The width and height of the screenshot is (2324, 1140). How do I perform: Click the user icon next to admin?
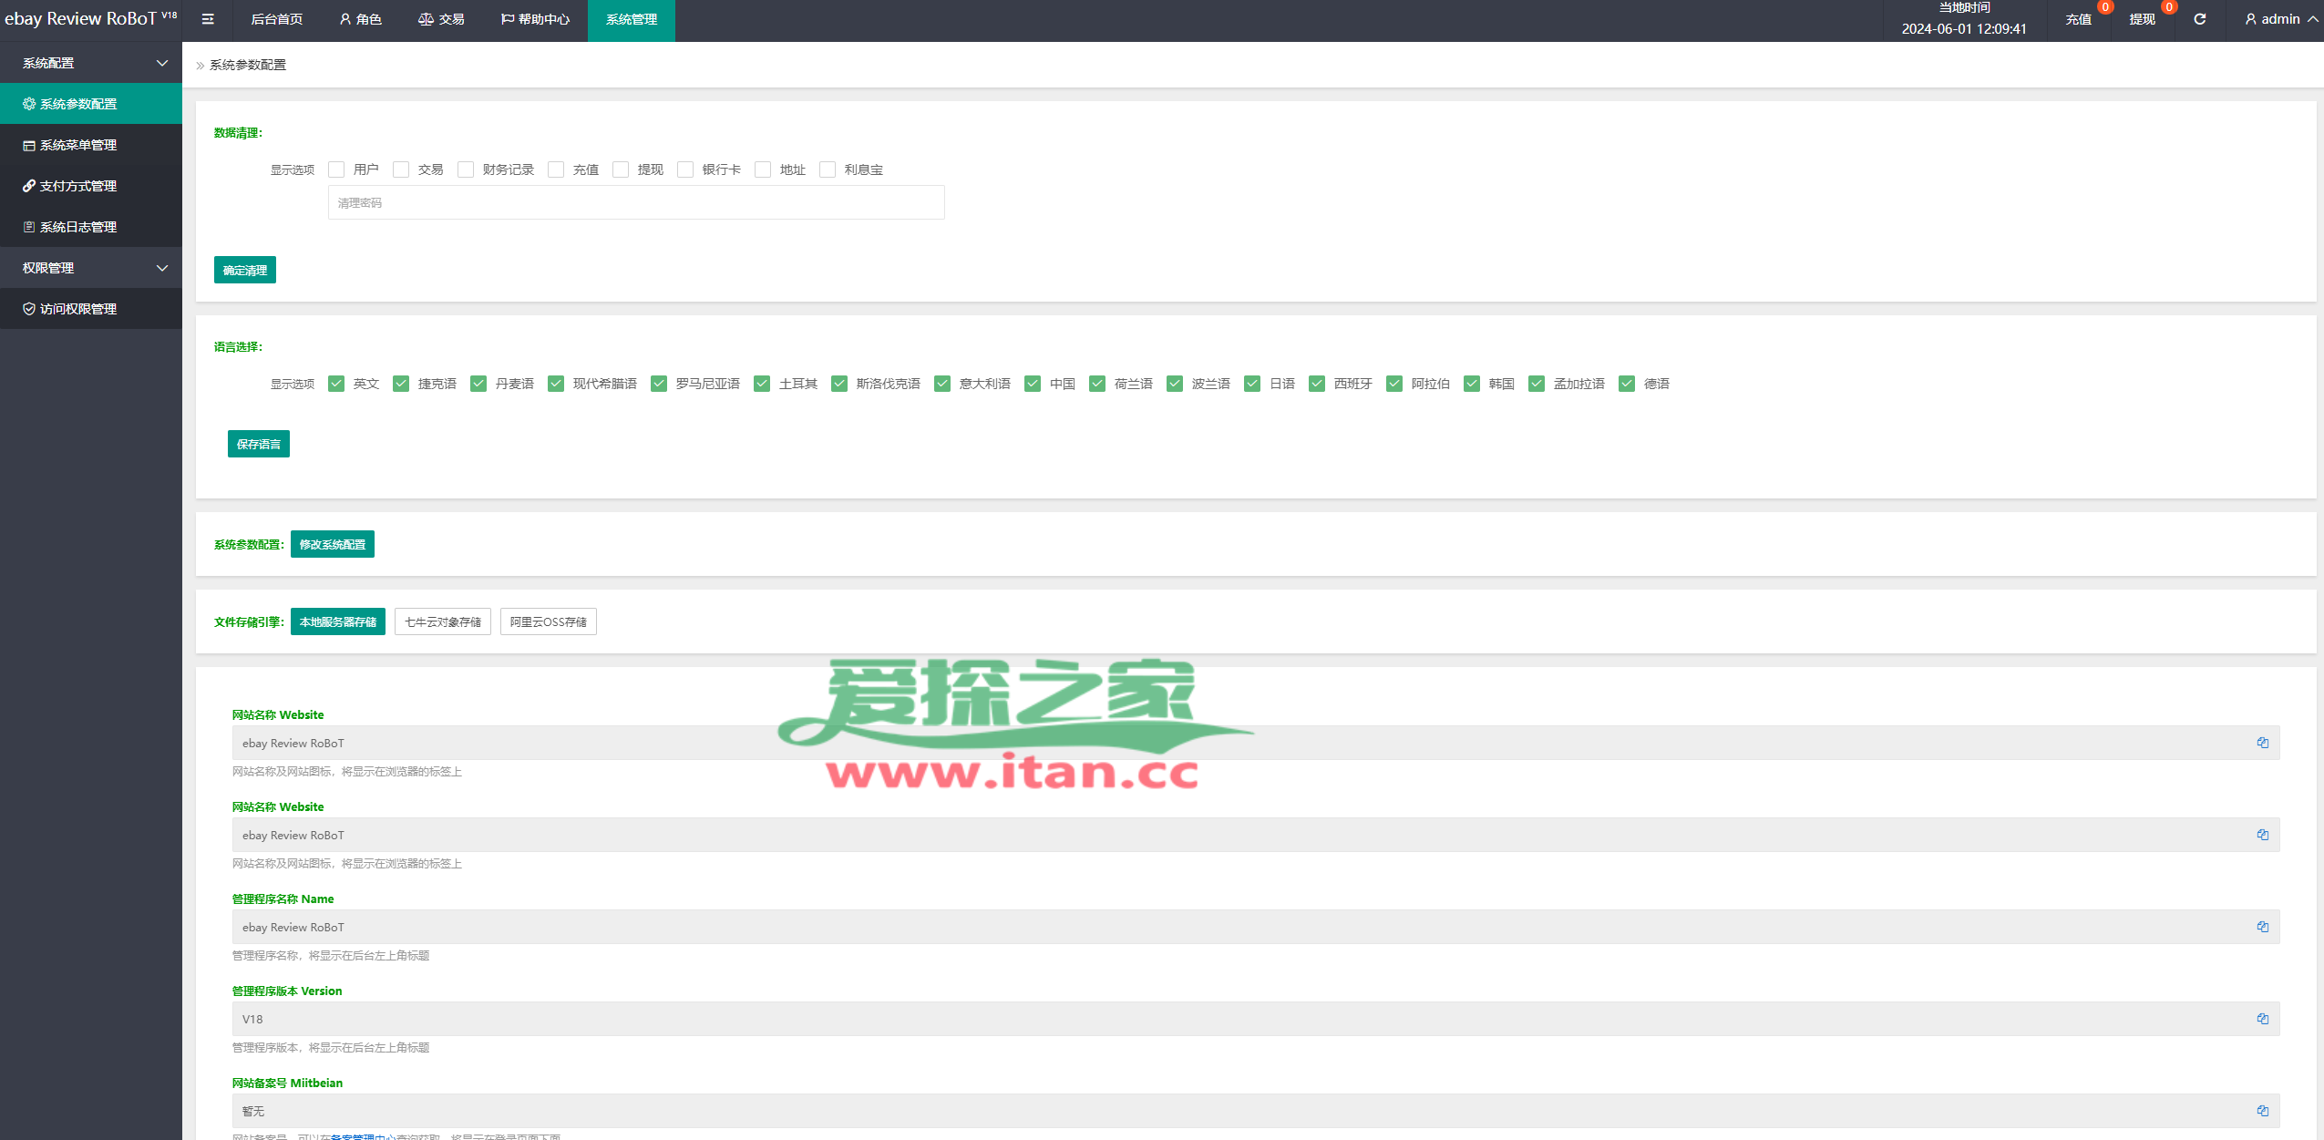(2251, 19)
